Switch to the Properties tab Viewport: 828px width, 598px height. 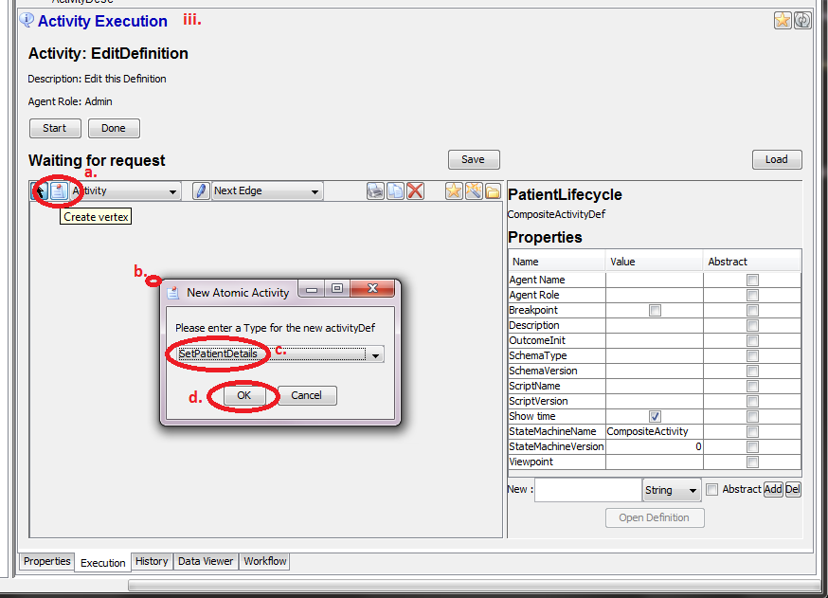tap(47, 561)
